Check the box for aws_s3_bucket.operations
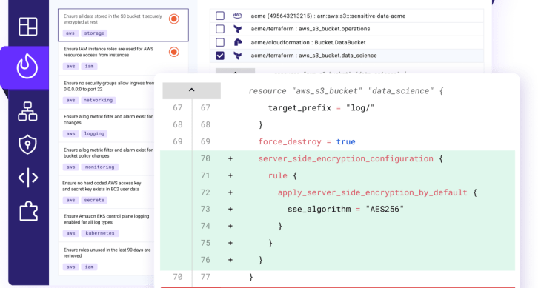 [220, 29]
